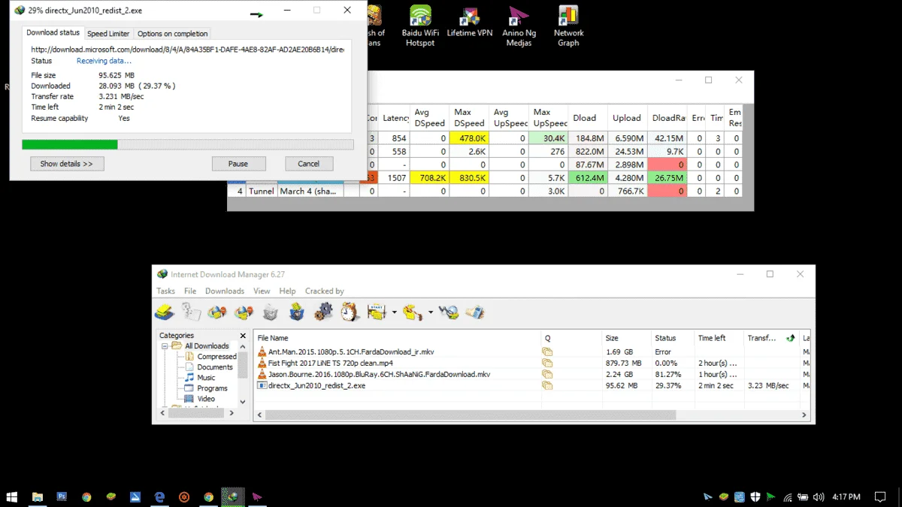
Task: Open the Lifetime VPN desktop icon
Action: click(x=470, y=22)
